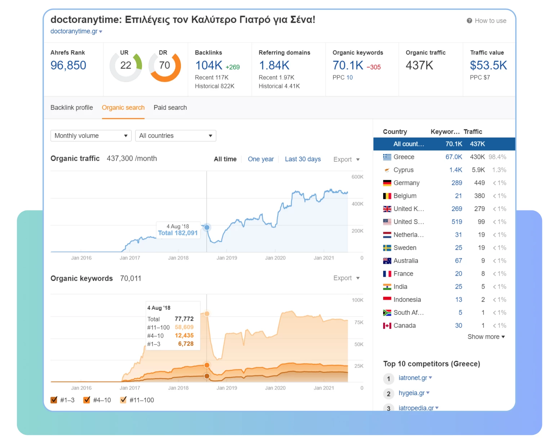
Task: Click Greece keyword count 67.0K
Action: point(454,157)
